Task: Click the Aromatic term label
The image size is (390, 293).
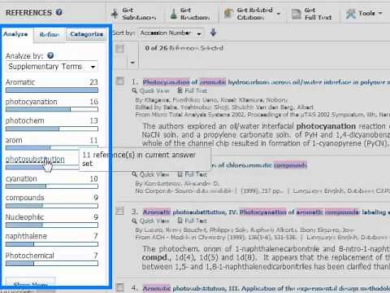Action: tap(20, 82)
